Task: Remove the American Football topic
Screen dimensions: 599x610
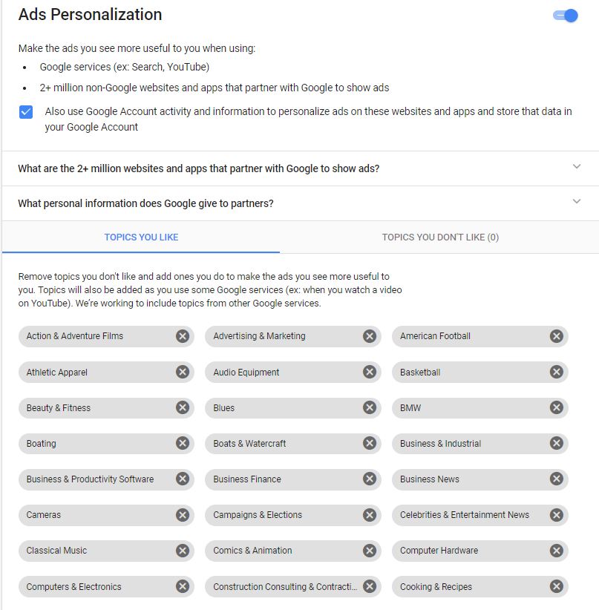Action: 557,336
